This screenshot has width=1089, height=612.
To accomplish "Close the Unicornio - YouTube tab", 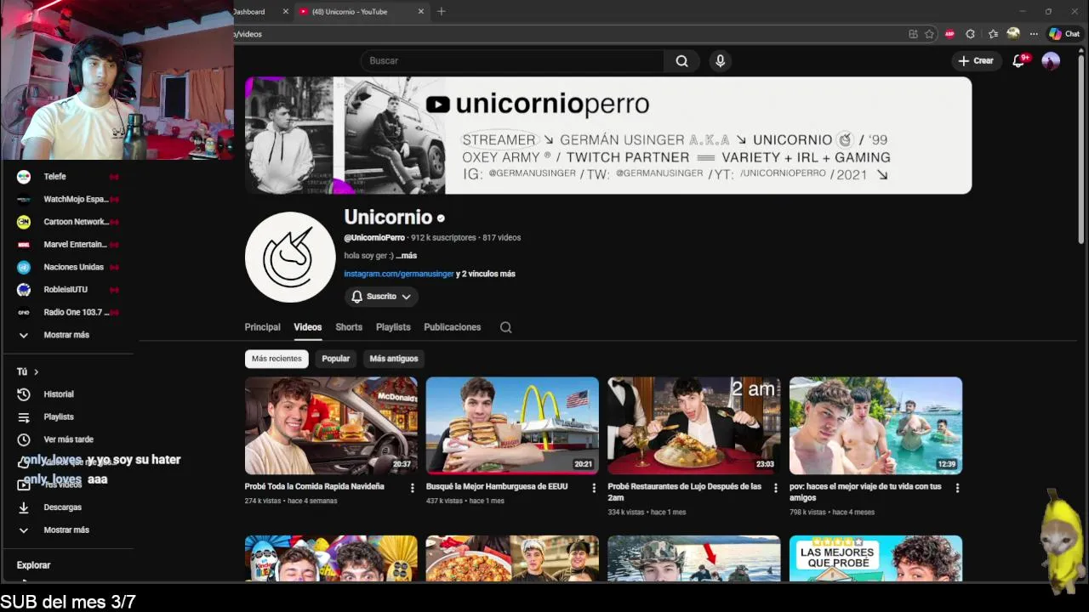I will pos(421,12).
